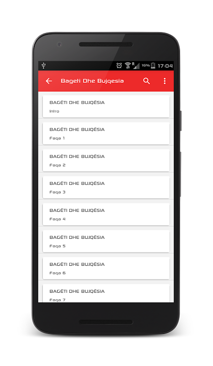The image size is (213, 366).
Task: Open the Faqa 3 entry
Action: [x=106, y=188]
